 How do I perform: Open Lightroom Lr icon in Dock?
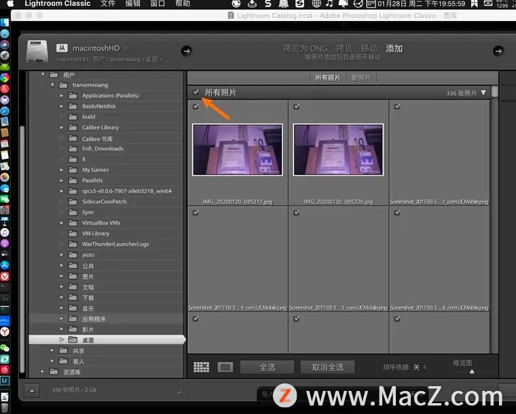[x=5, y=381]
